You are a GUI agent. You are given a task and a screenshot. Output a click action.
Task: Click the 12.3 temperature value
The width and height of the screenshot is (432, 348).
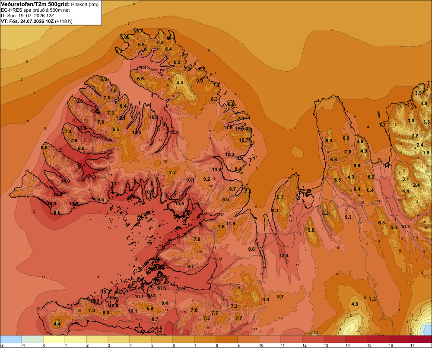229,154
